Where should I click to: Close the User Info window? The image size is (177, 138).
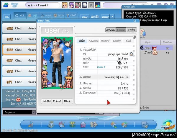(135, 21)
